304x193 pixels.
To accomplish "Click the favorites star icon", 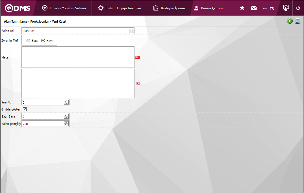I will click(x=242, y=8).
